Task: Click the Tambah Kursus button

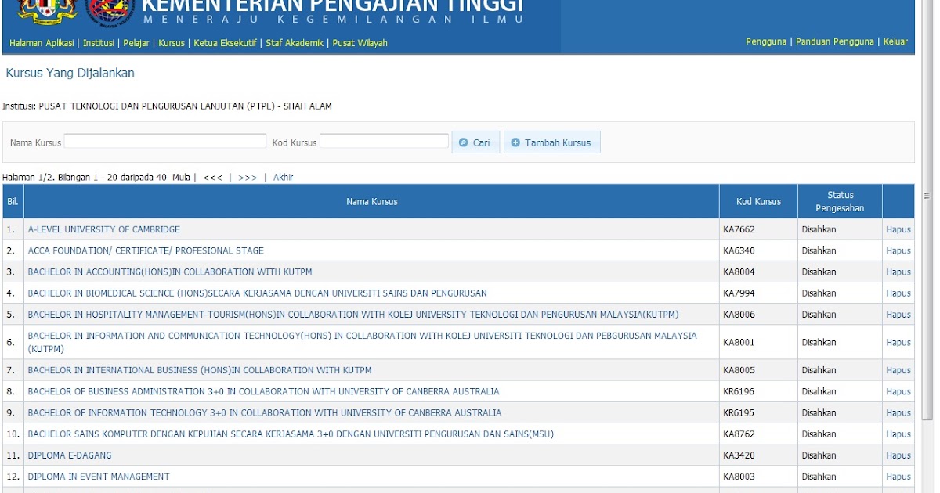Action: point(552,142)
